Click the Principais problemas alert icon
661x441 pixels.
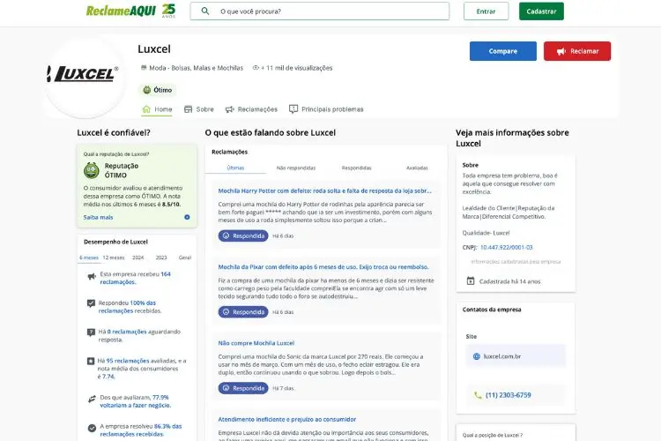pyautogui.click(x=293, y=109)
